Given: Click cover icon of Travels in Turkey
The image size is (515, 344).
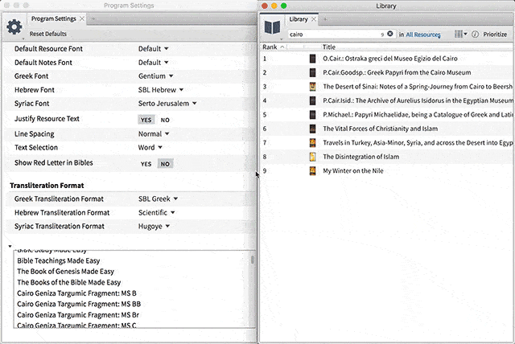Looking at the screenshot, I should click(312, 142).
